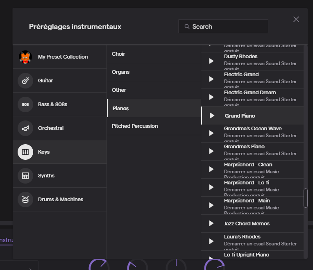Select the Grandma's Ocean Wave preset

253,129
